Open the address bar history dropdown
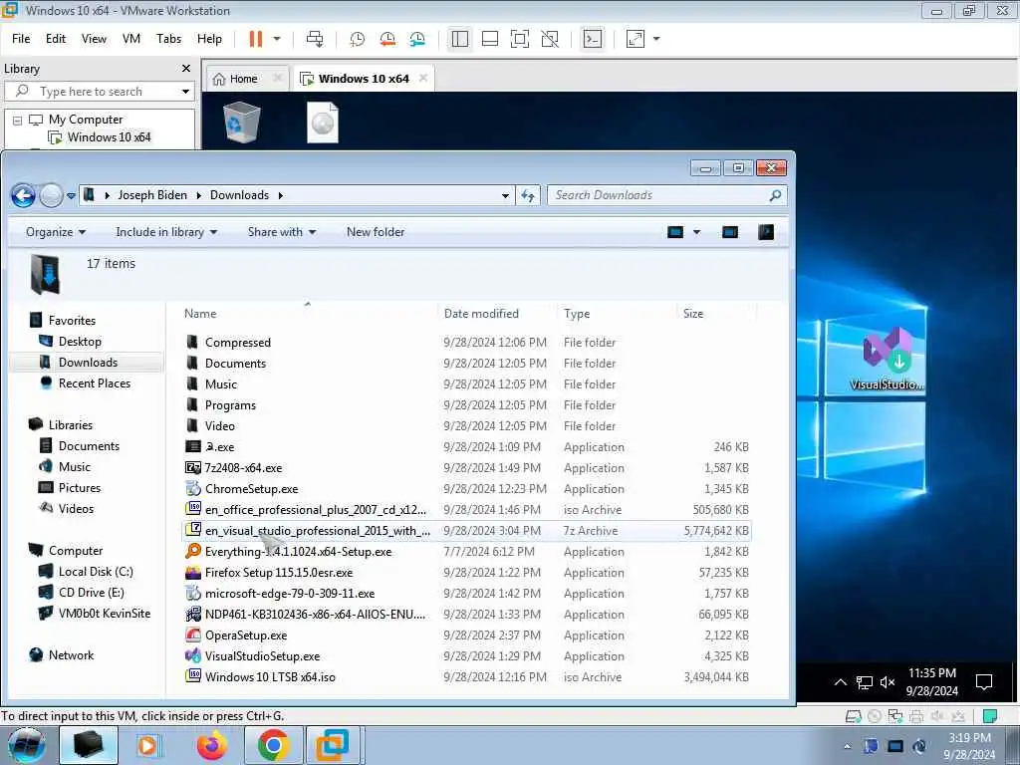Viewport: 1020px width, 765px height. [505, 196]
